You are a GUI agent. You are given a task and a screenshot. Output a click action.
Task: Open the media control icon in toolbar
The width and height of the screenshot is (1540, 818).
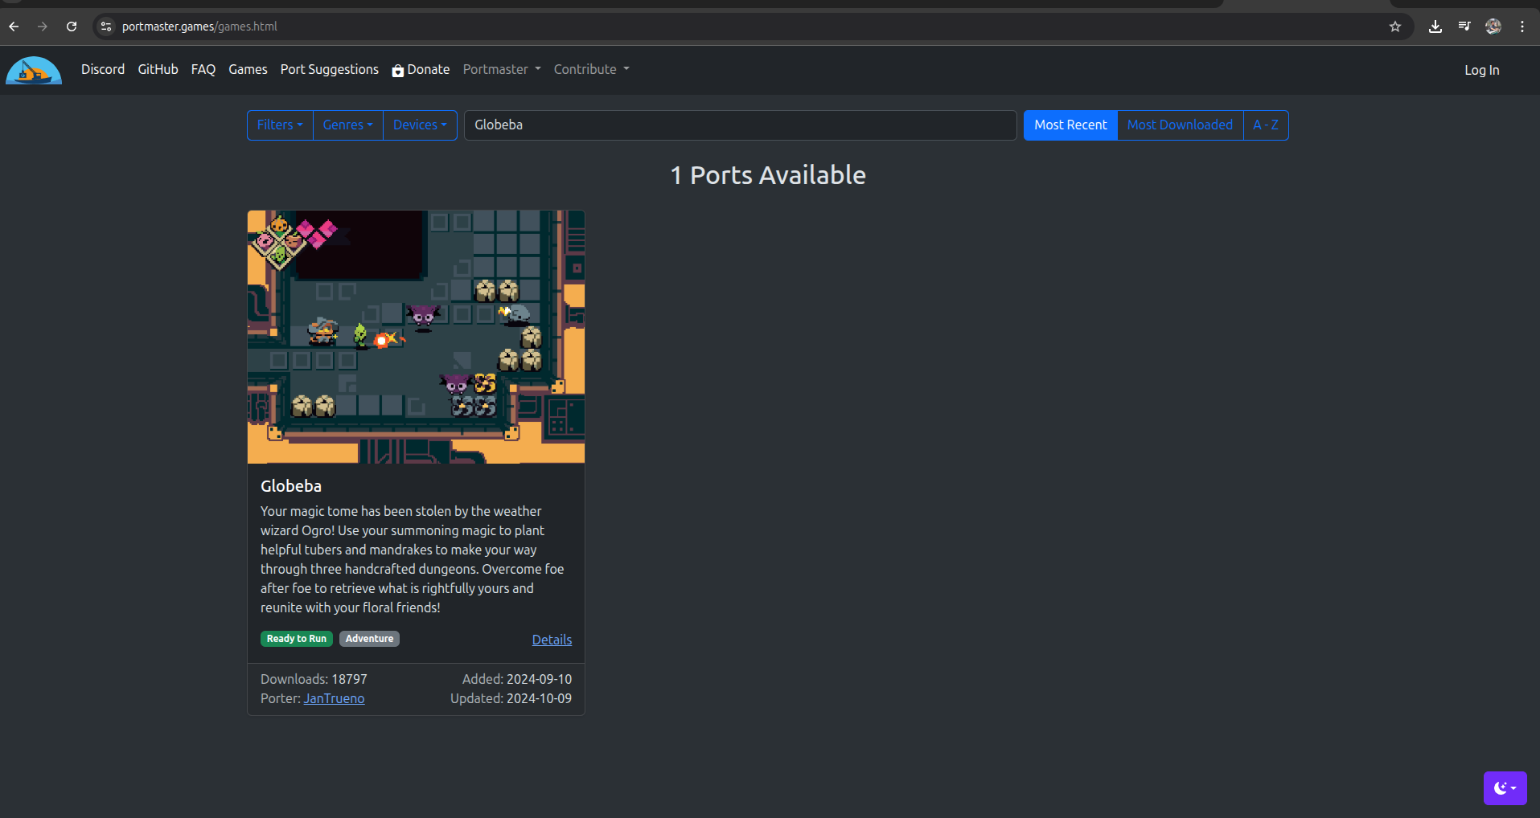(1464, 27)
